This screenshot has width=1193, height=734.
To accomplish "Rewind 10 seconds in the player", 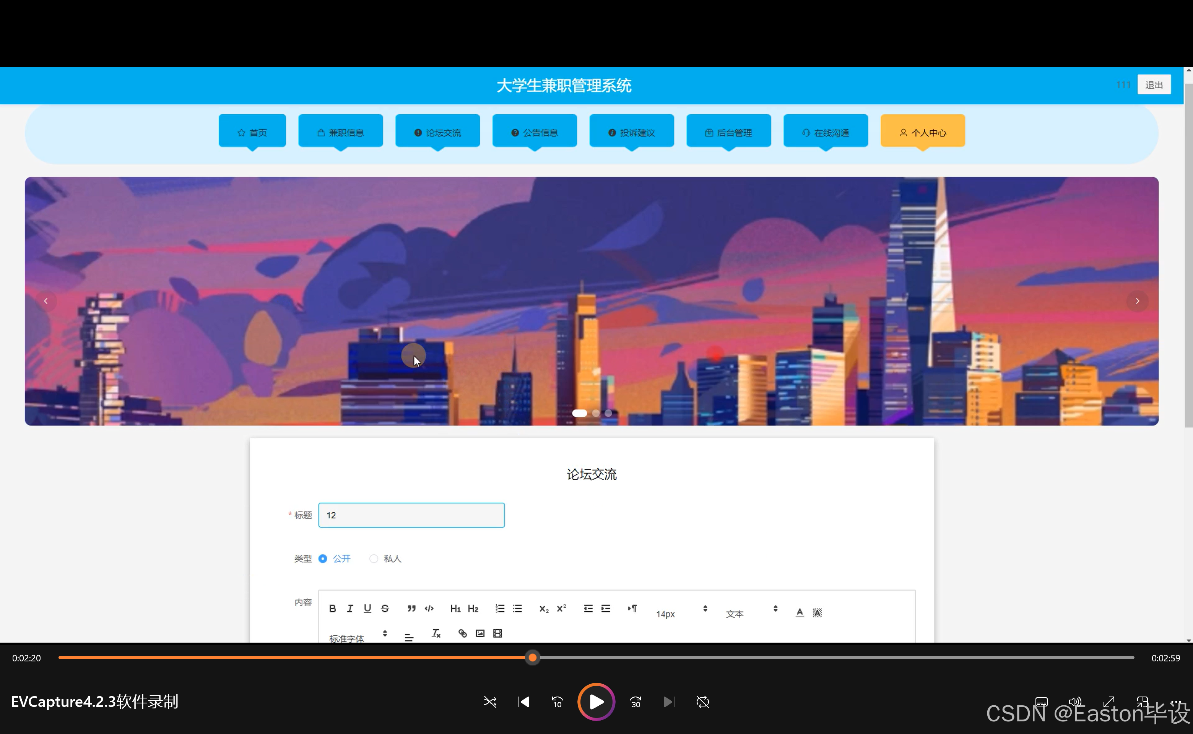I will tap(557, 702).
